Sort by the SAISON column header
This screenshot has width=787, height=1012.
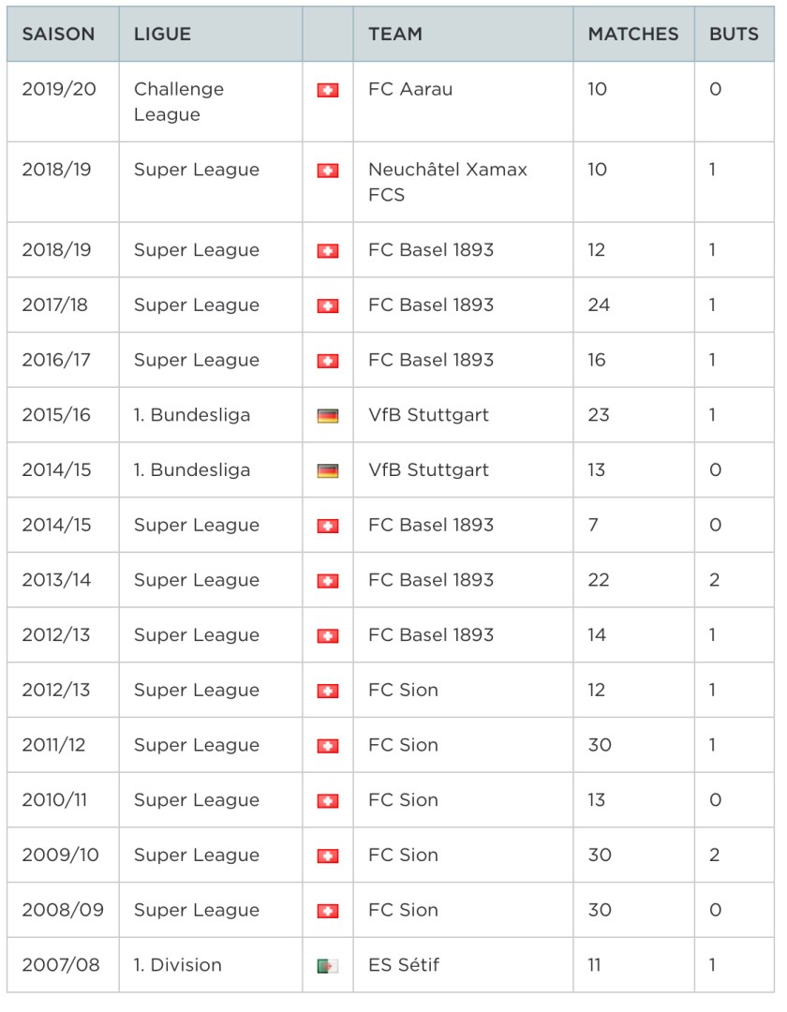(x=58, y=35)
